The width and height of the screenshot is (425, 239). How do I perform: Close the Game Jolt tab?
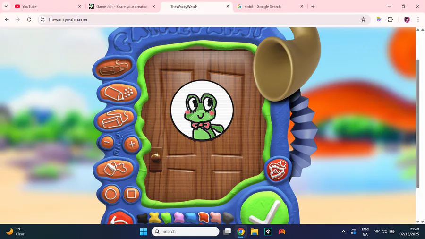click(x=153, y=6)
